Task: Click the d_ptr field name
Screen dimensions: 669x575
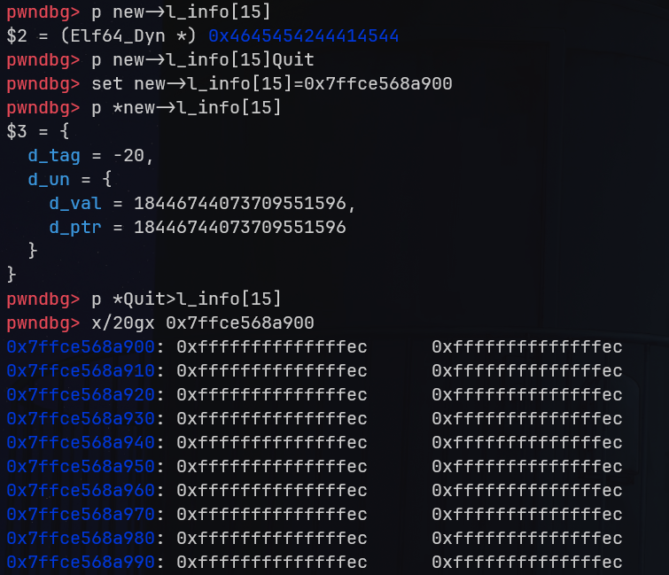Action: pyautogui.click(x=75, y=228)
